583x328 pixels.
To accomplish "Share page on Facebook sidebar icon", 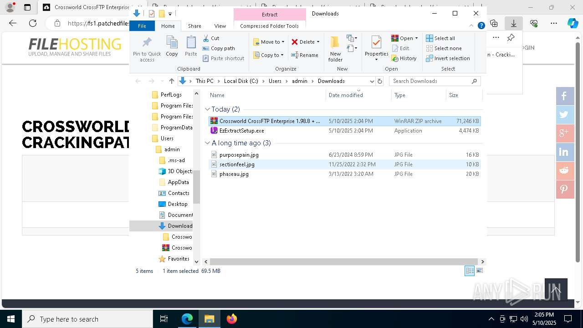I will coord(564,96).
